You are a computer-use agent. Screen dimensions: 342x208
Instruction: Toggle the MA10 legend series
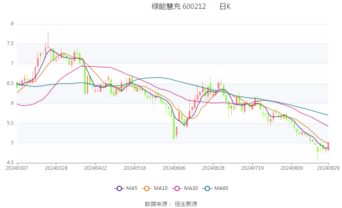[155, 188]
